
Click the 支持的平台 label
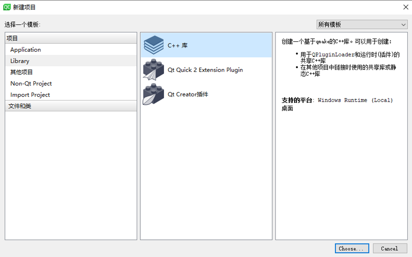click(x=297, y=100)
